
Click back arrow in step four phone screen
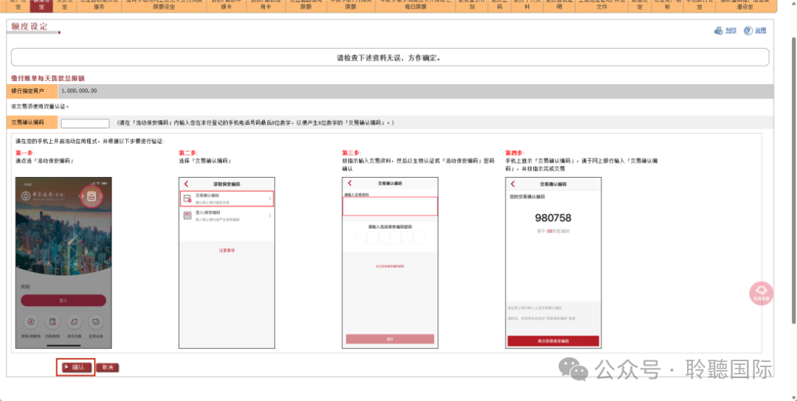coord(512,183)
